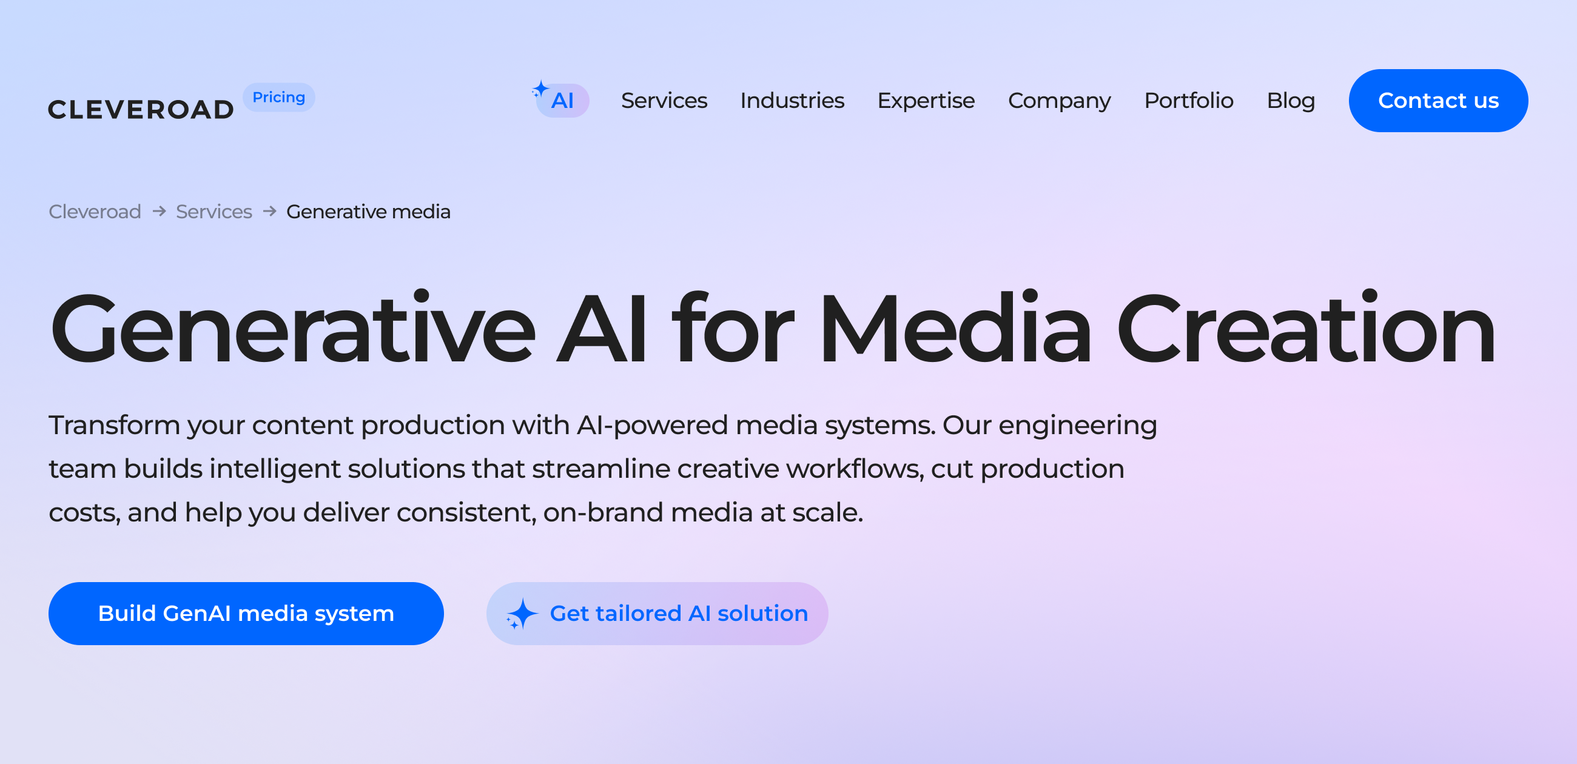Click the Generative AI for Media Creation heading
1577x764 pixels.
(x=773, y=329)
